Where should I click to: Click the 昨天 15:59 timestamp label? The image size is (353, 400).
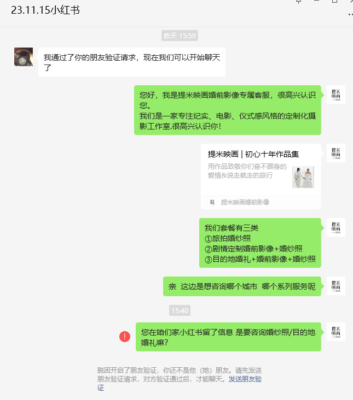pyautogui.click(x=180, y=36)
